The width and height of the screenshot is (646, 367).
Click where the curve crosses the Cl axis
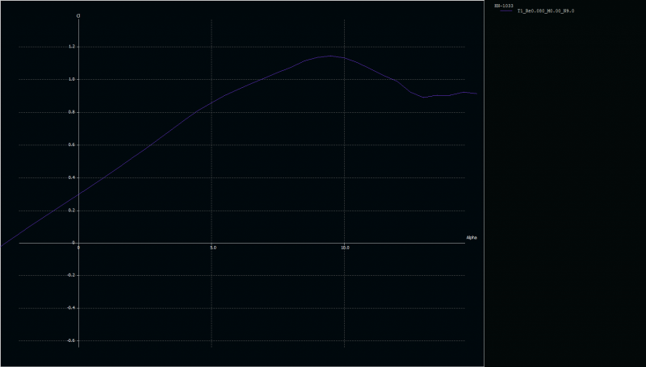[78, 194]
